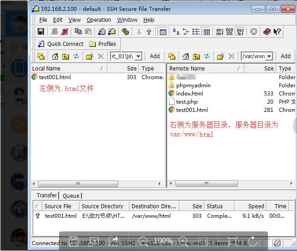Open the Help book icon
The width and height of the screenshot is (297, 251).
(x=267, y=31)
